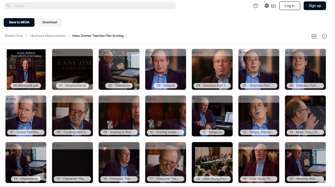Open 09 - Scoring to Pict... video
Image resolution: width=335 pixels, height=187 pixels.
coord(119,116)
